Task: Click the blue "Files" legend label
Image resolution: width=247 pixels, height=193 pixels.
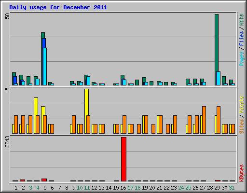Action: (241, 39)
